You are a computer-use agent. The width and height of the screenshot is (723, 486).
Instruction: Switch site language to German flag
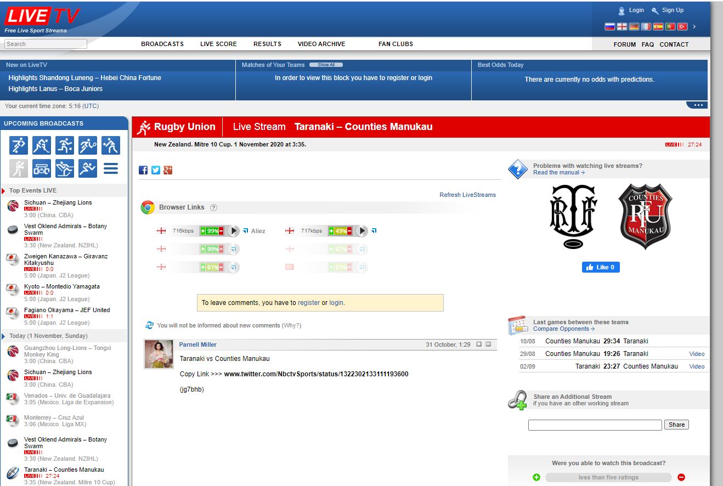pyautogui.click(x=634, y=26)
